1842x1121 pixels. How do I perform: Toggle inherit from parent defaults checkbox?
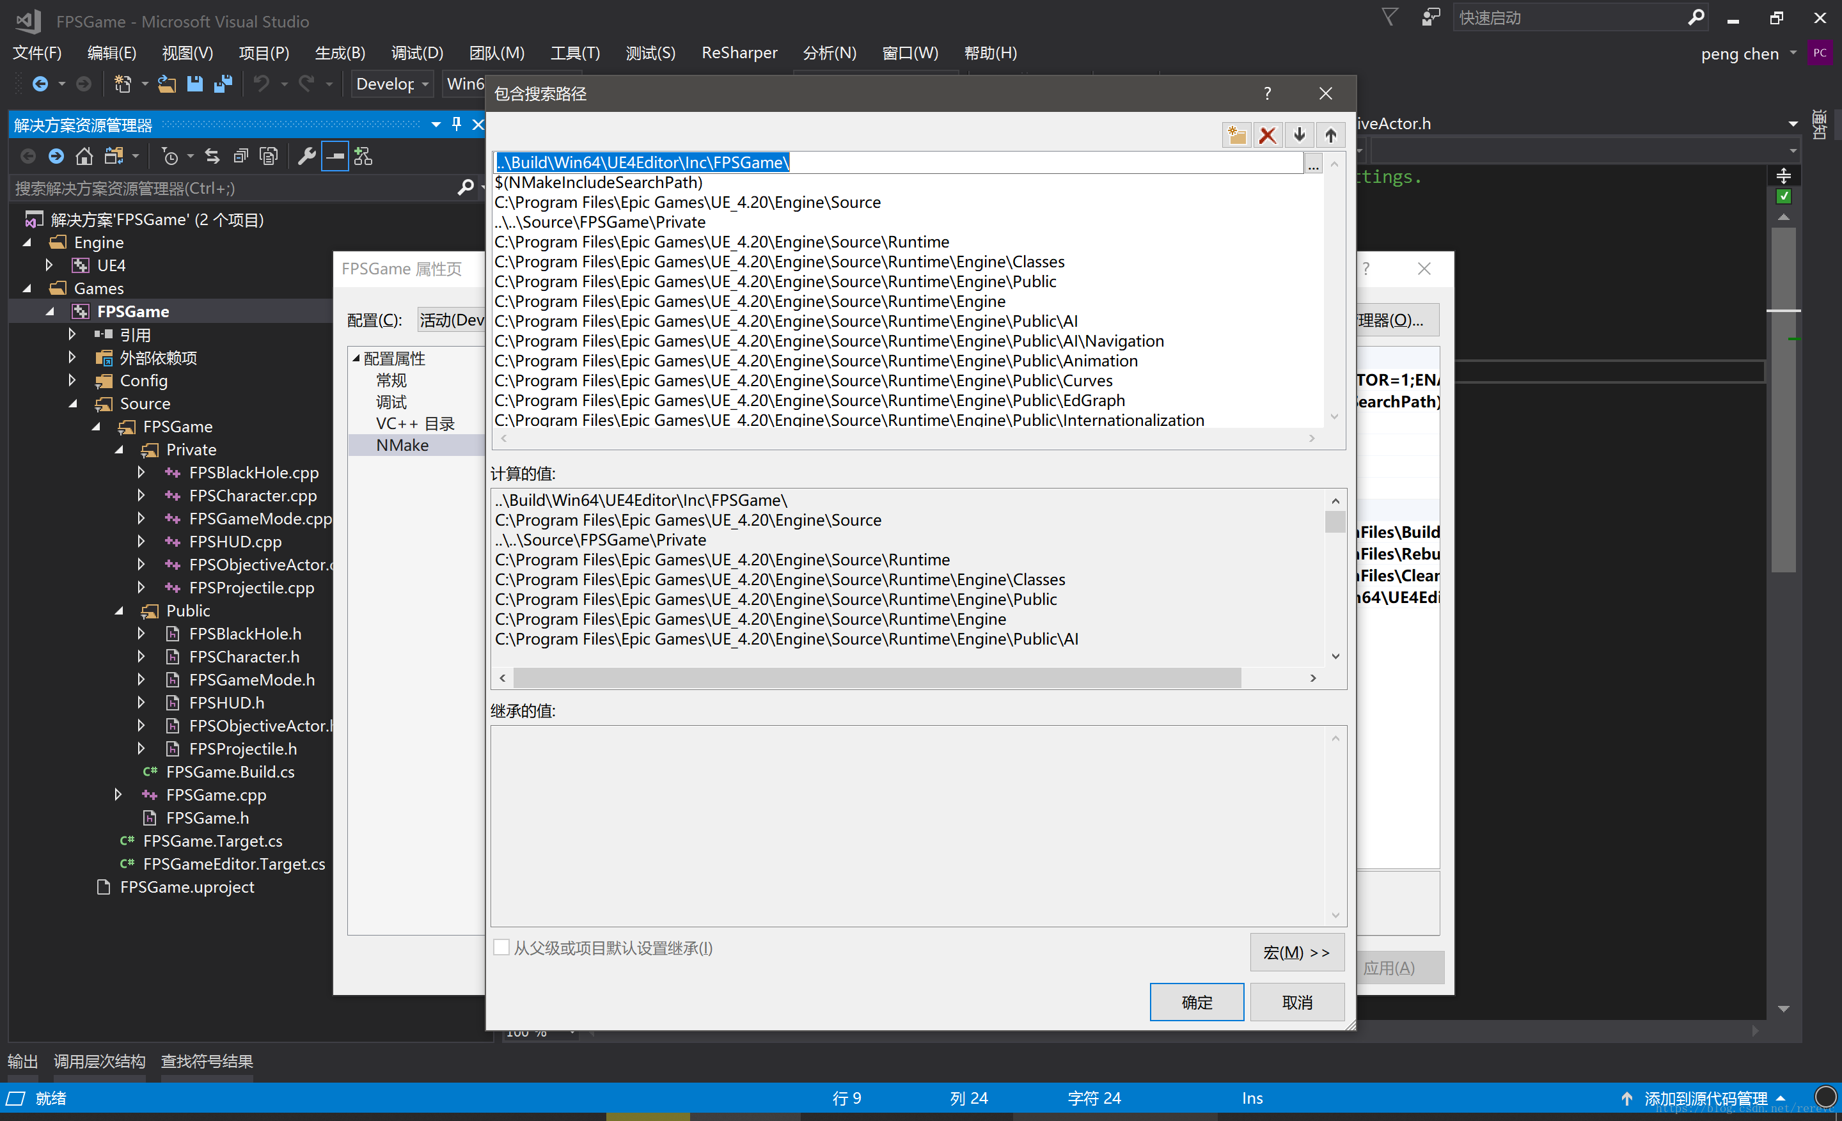click(501, 948)
